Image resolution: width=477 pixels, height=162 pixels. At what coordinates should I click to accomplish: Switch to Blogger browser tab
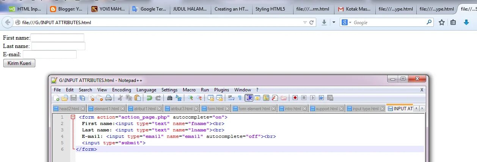coord(68,9)
